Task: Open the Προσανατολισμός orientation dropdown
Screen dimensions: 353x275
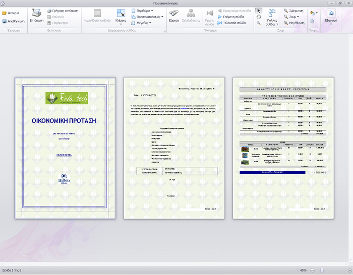Action: pyautogui.click(x=149, y=17)
